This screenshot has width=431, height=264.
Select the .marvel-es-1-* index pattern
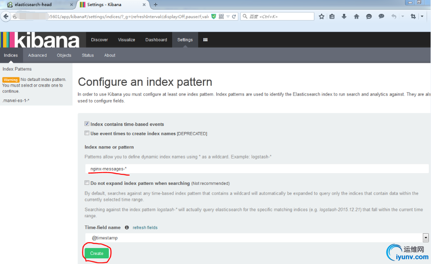pyautogui.click(x=16, y=100)
